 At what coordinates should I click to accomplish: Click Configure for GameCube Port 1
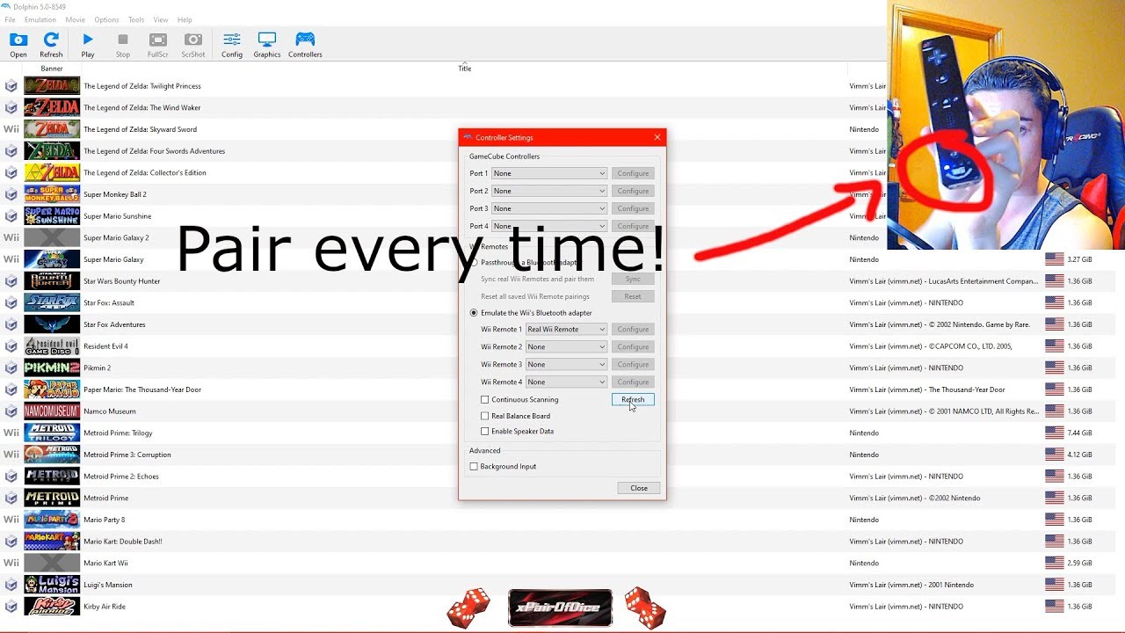633,173
